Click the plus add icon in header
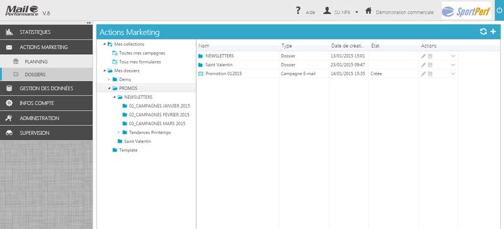This screenshot has height=229, width=504. pyautogui.click(x=493, y=31)
